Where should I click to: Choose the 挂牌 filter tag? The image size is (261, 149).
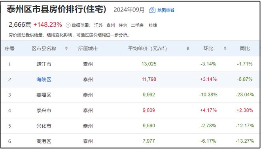tap(153, 25)
